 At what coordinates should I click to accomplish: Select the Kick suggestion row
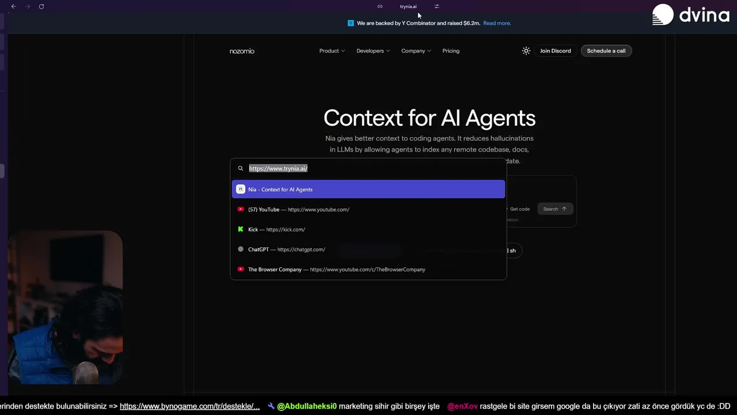click(368, 229)
